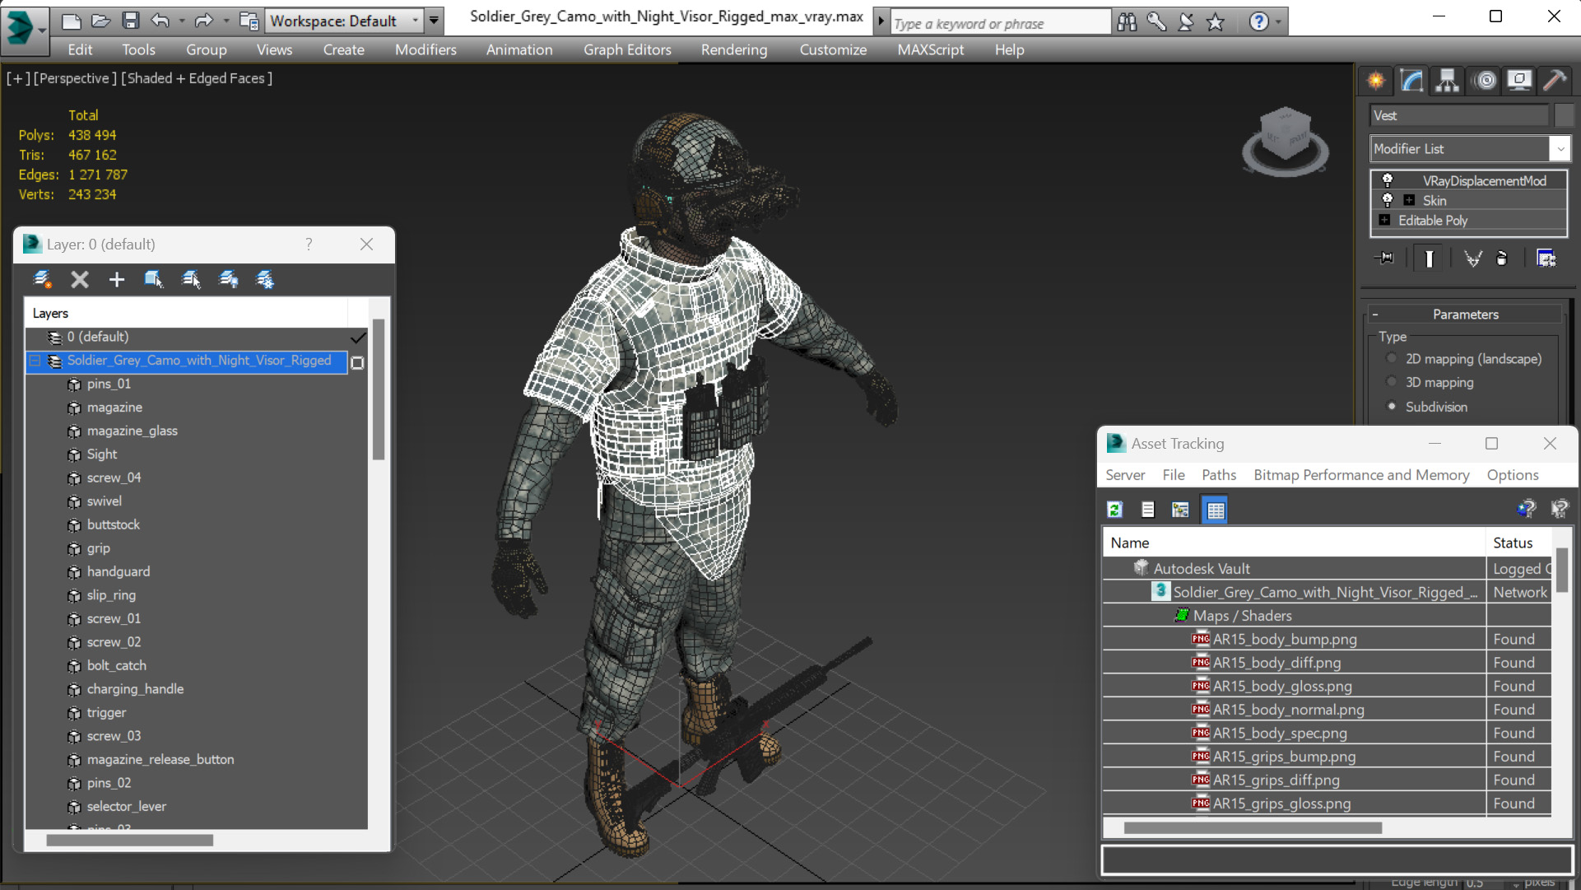Toggle Show End Result icon
The image size is (1581, 890).
(1429, 259)
